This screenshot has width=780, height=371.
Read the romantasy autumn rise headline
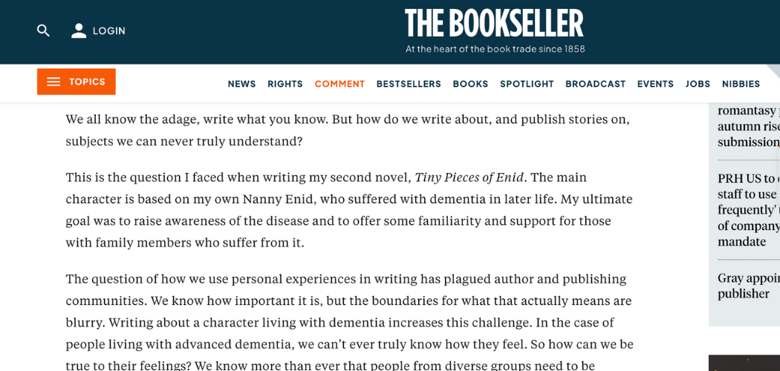pyautogui.click(x=748, y=126)
